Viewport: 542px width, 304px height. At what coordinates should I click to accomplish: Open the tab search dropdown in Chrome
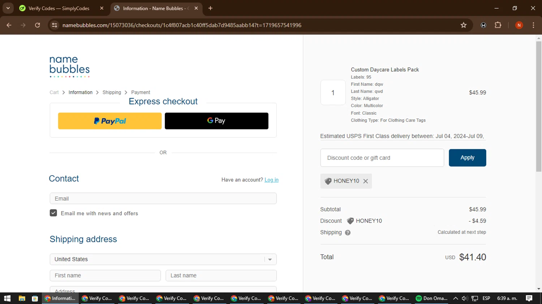[x=8, y=8]
